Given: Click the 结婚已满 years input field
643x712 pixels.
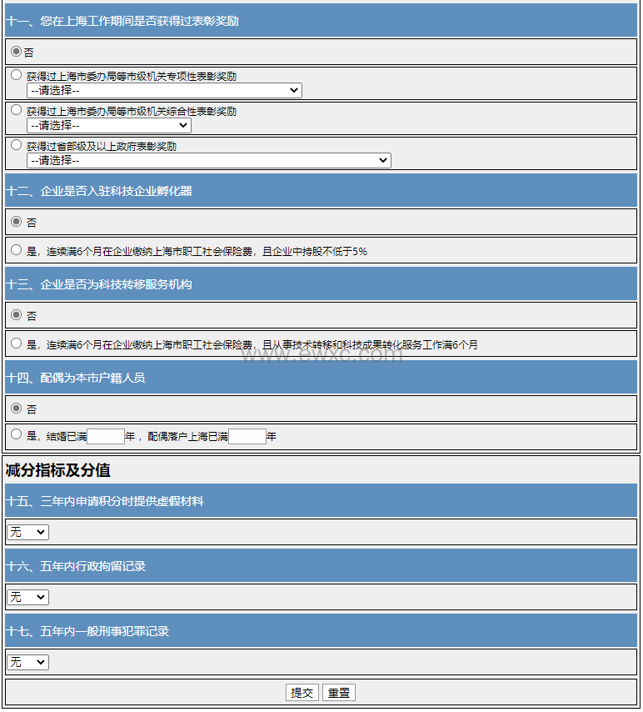Looking at the screenshot, I should (106, 436).
